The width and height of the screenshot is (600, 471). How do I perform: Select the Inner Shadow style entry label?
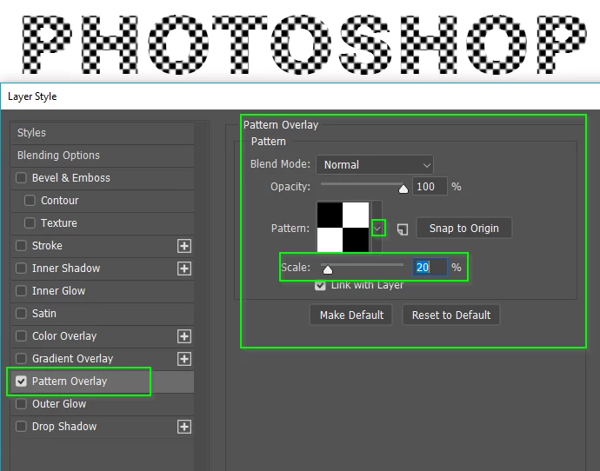click(66, 268)
